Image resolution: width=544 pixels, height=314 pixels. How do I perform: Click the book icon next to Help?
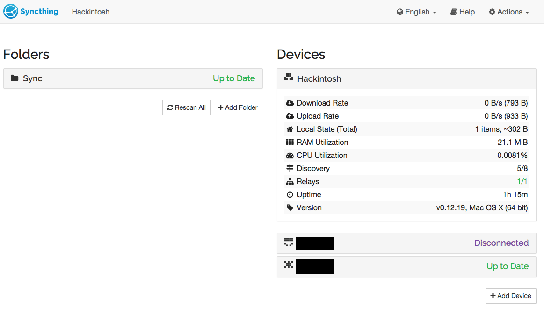click(x=453, y=12)
